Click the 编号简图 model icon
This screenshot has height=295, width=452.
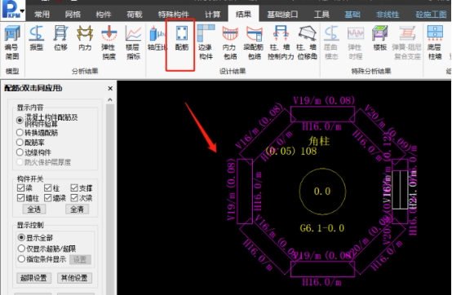(12, 42)
